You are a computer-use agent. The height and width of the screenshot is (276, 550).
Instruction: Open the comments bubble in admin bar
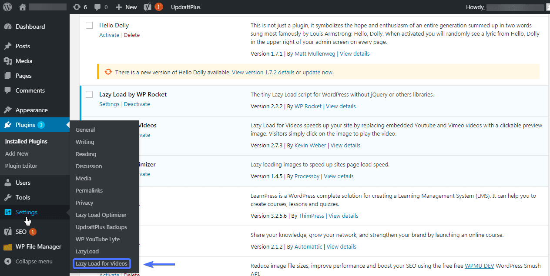[x=101, y=7]
